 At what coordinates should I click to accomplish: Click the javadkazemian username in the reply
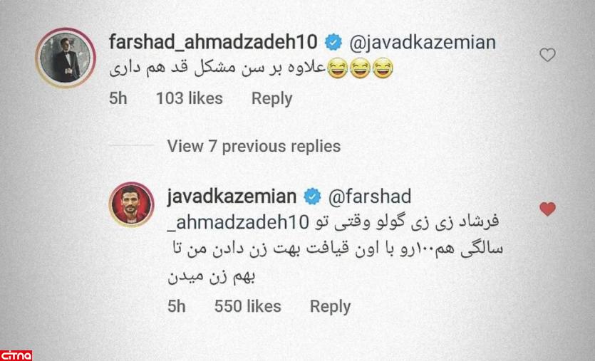pyautogui.click(x=232, y=197)
